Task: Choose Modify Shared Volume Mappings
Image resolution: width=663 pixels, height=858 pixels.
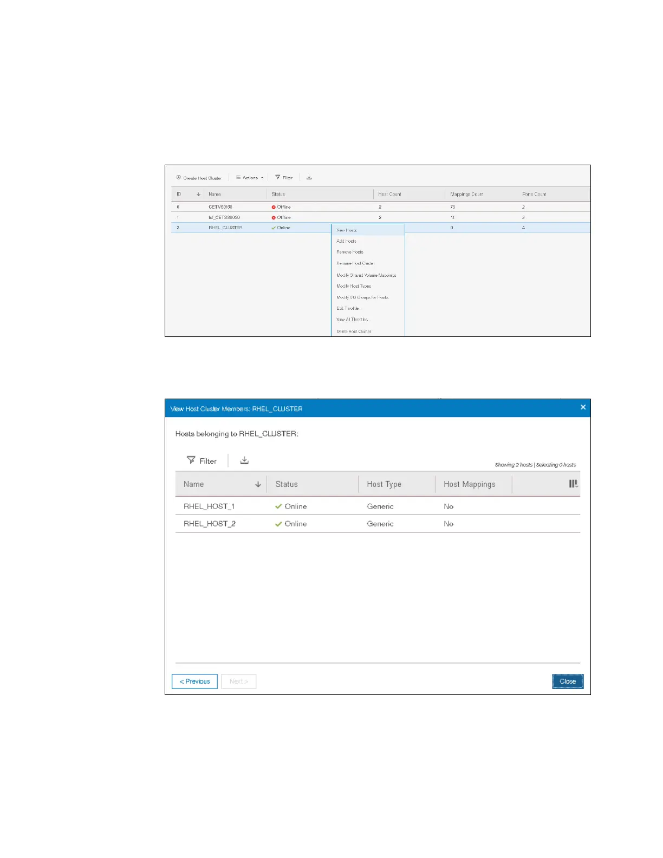Action: click(366, 275)
